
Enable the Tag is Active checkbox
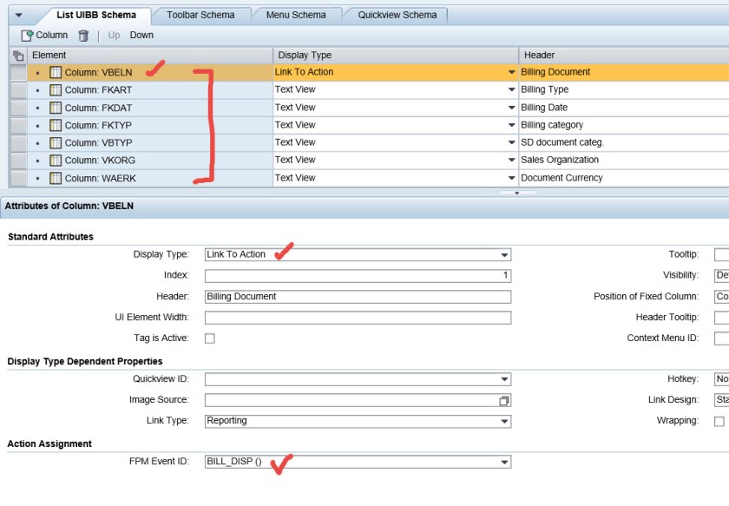point(210,338)
